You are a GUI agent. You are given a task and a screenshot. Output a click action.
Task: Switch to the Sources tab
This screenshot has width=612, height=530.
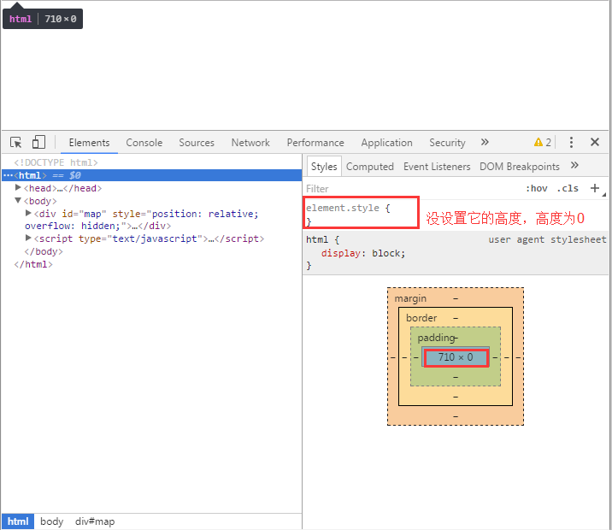coord(197,143)
